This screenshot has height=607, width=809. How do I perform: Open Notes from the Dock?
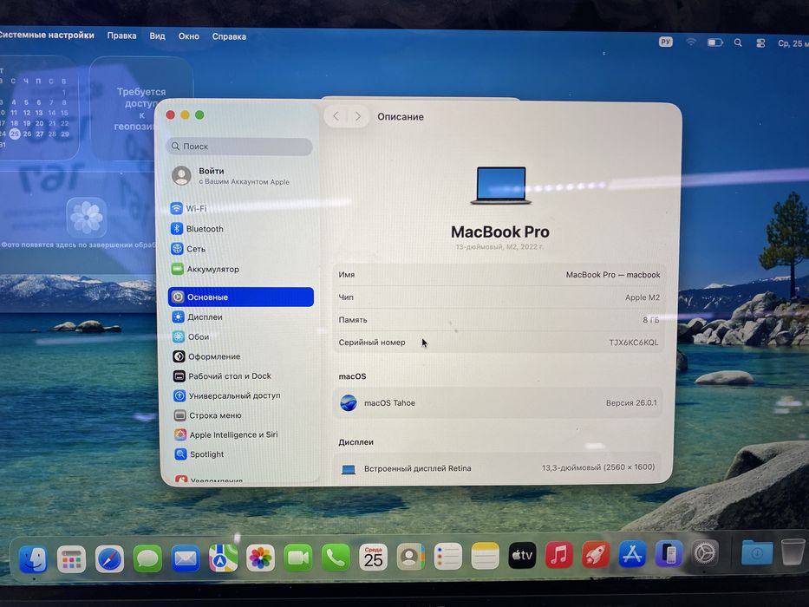(x=485, y=557)
